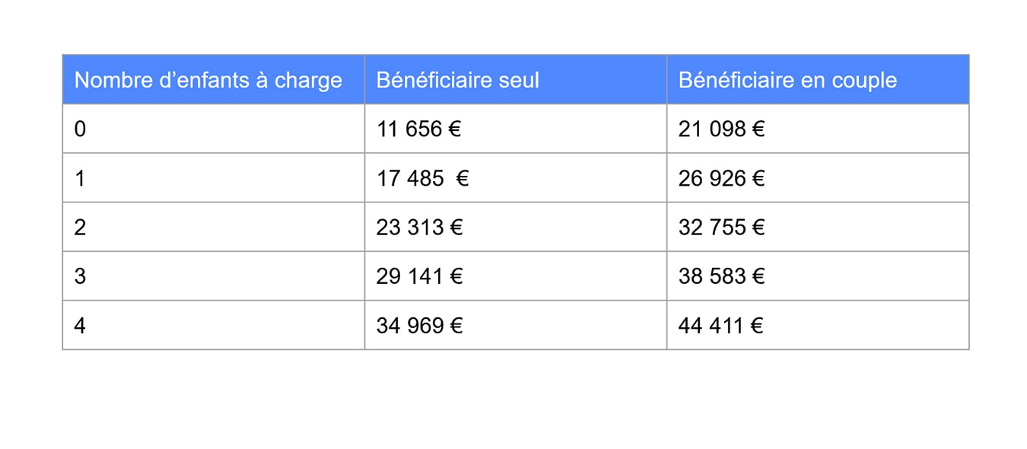The image size is (1027, 449).
Task: Select the 38 583 € cell
Action: pyautogui.click(x=721, y=276)
